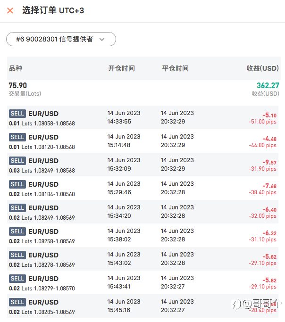Viewport: 285px width, 322px height.
Task: Open the #6 90028301 signal provider dropdown
Action: [61, 39]
